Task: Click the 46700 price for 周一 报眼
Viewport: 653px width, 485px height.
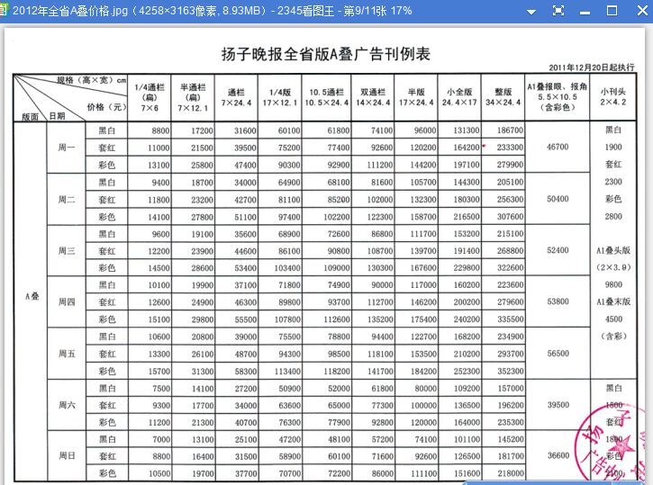Action: pyautogui.click(x=558, y=147)
